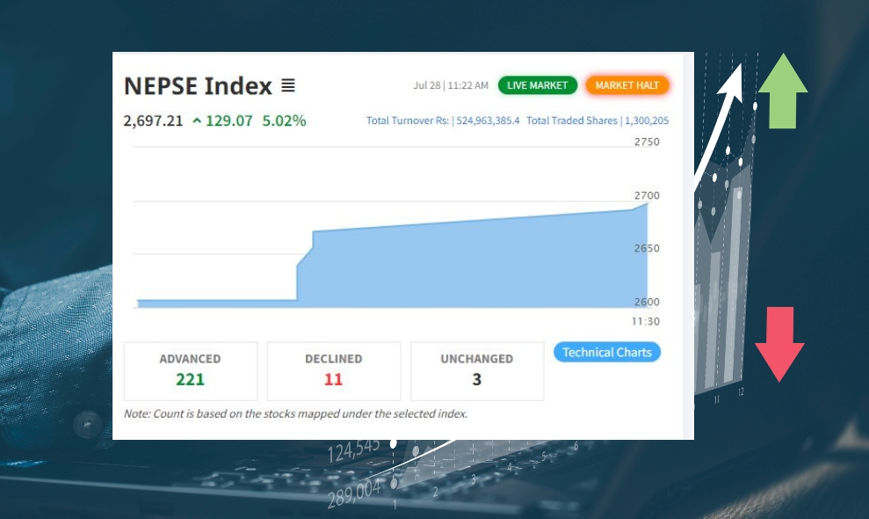Click the 11:30 time axis label
The height and width of the screenshot is (519, 869).
[x=645, y=322]
